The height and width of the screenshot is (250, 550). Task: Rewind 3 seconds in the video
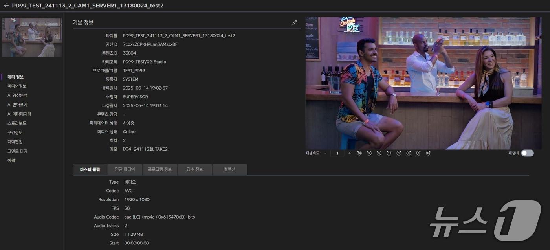click(x=379, y=153)
